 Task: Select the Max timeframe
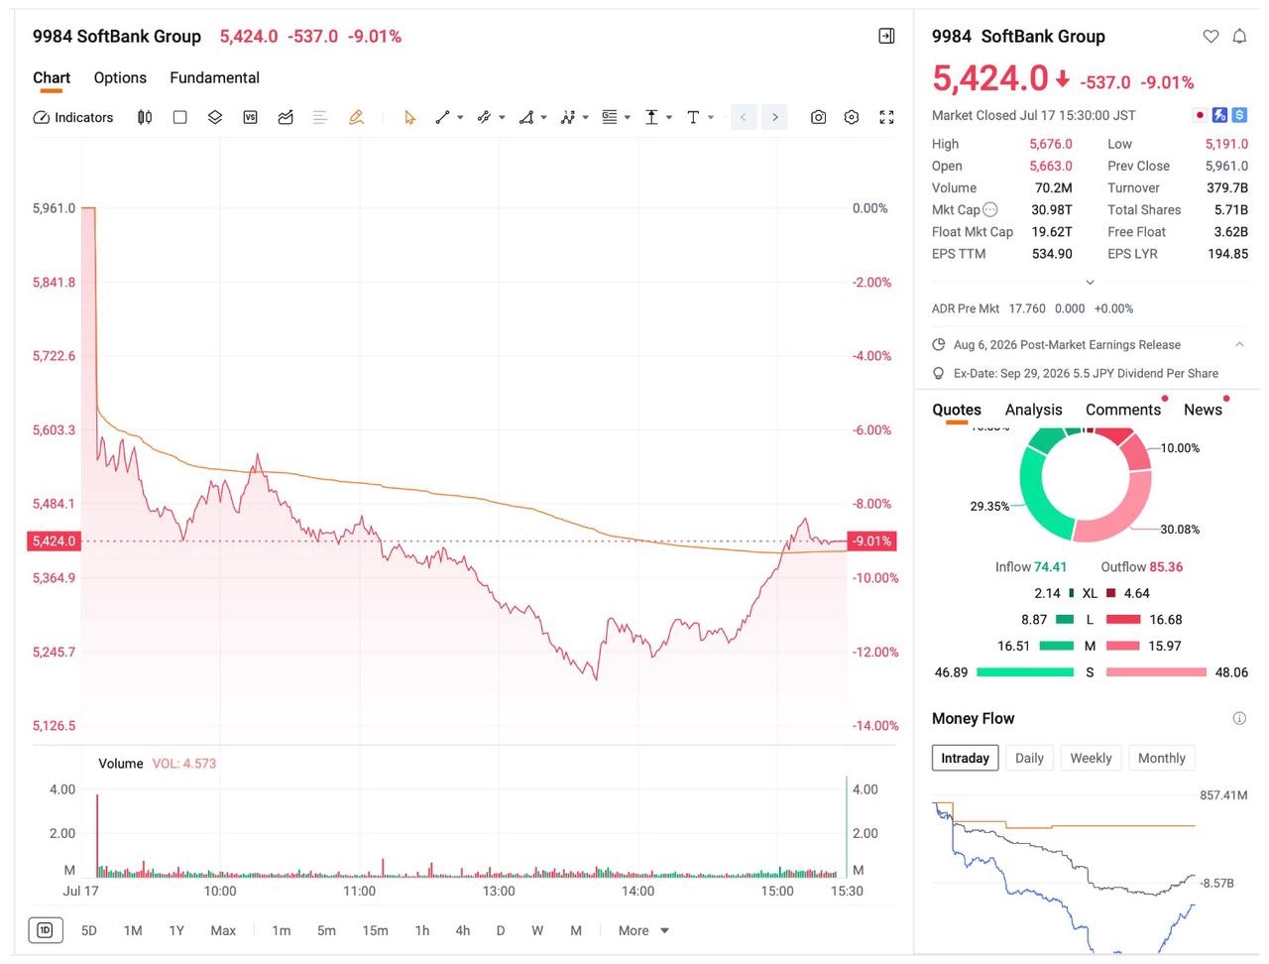[x=223, y=930]
